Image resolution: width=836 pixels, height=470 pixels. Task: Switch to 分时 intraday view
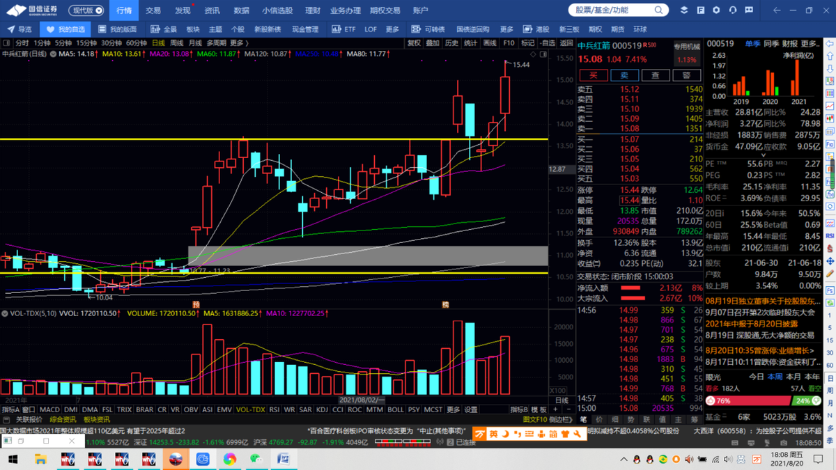[x=22, y=43]
